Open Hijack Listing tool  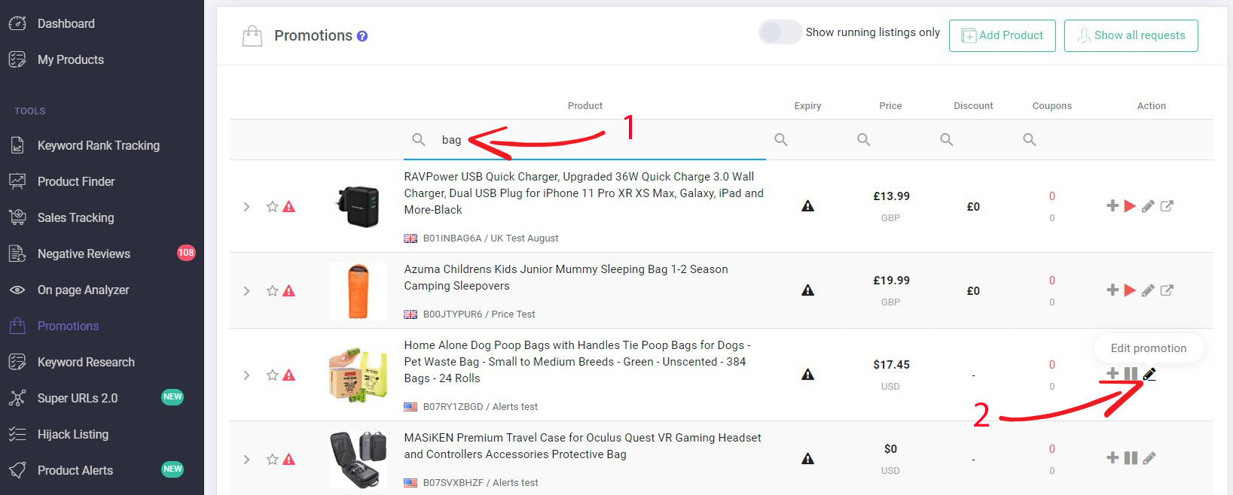(73, 434)
